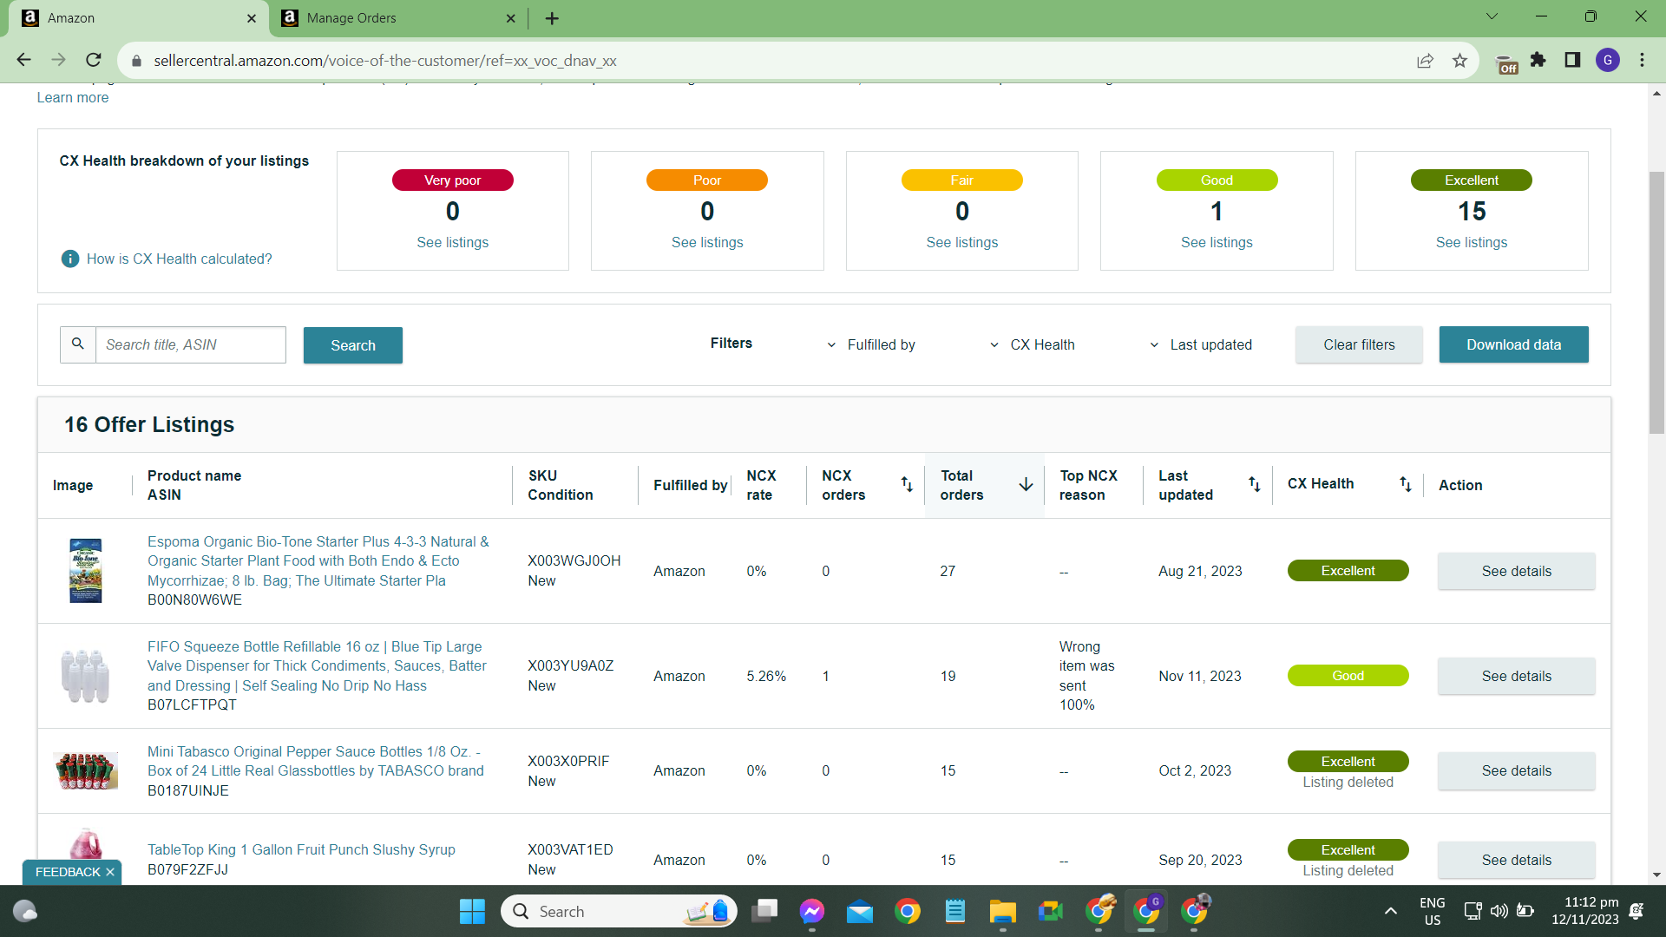
Task: Open the Notepad app in the taskbar
Action: click(955, 911)
